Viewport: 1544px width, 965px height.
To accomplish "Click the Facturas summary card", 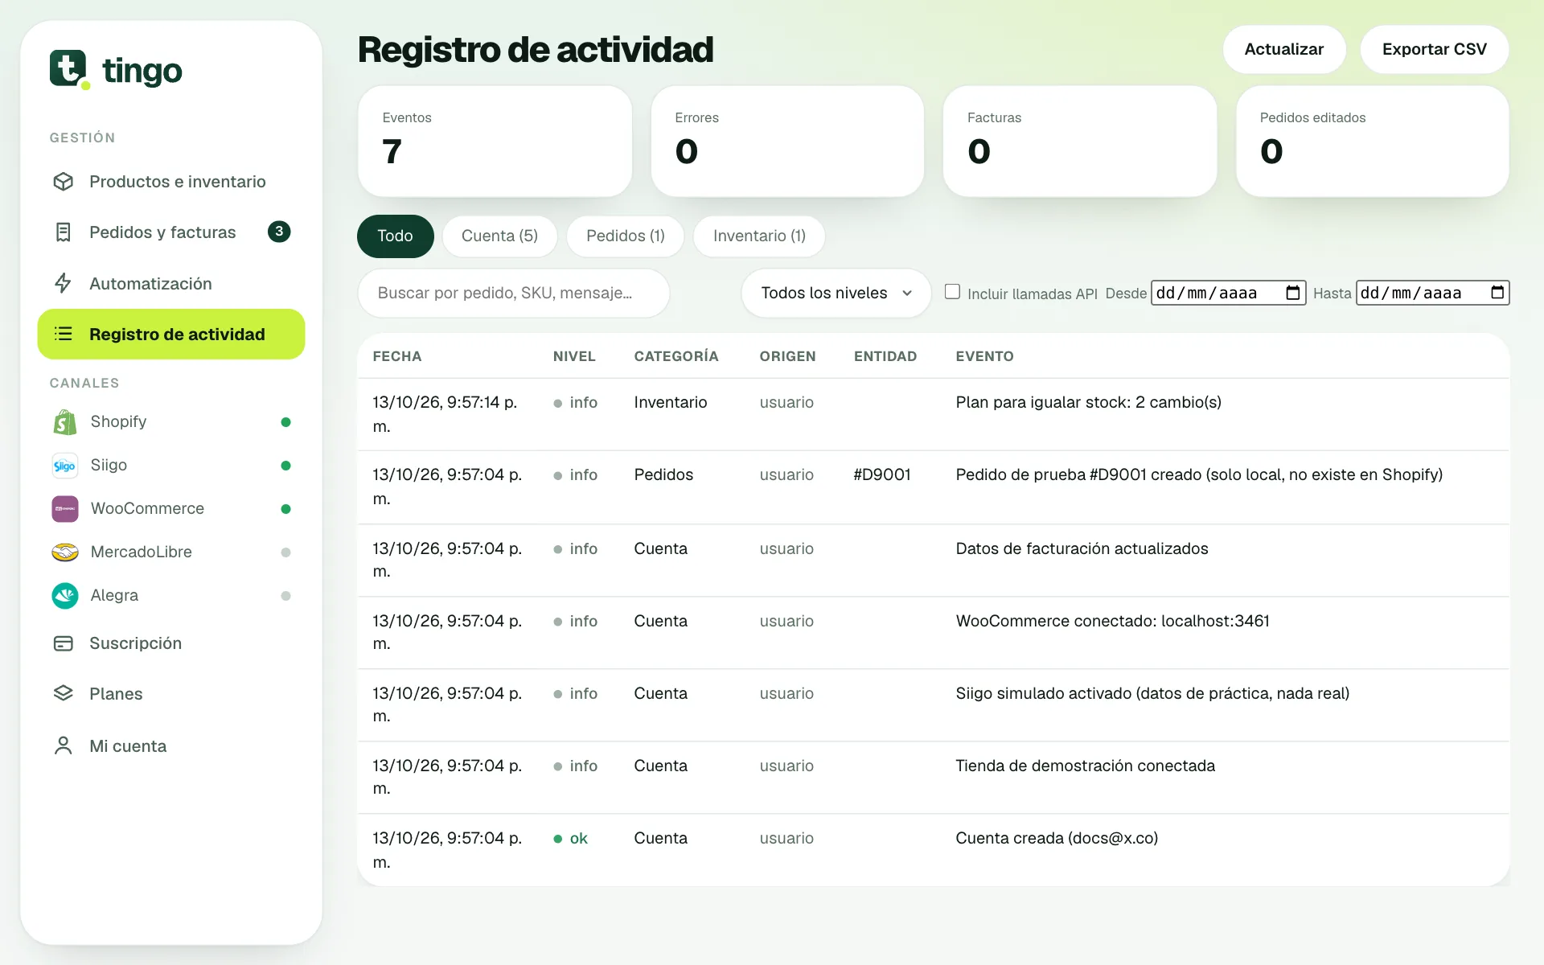I will coord(1080,141).
